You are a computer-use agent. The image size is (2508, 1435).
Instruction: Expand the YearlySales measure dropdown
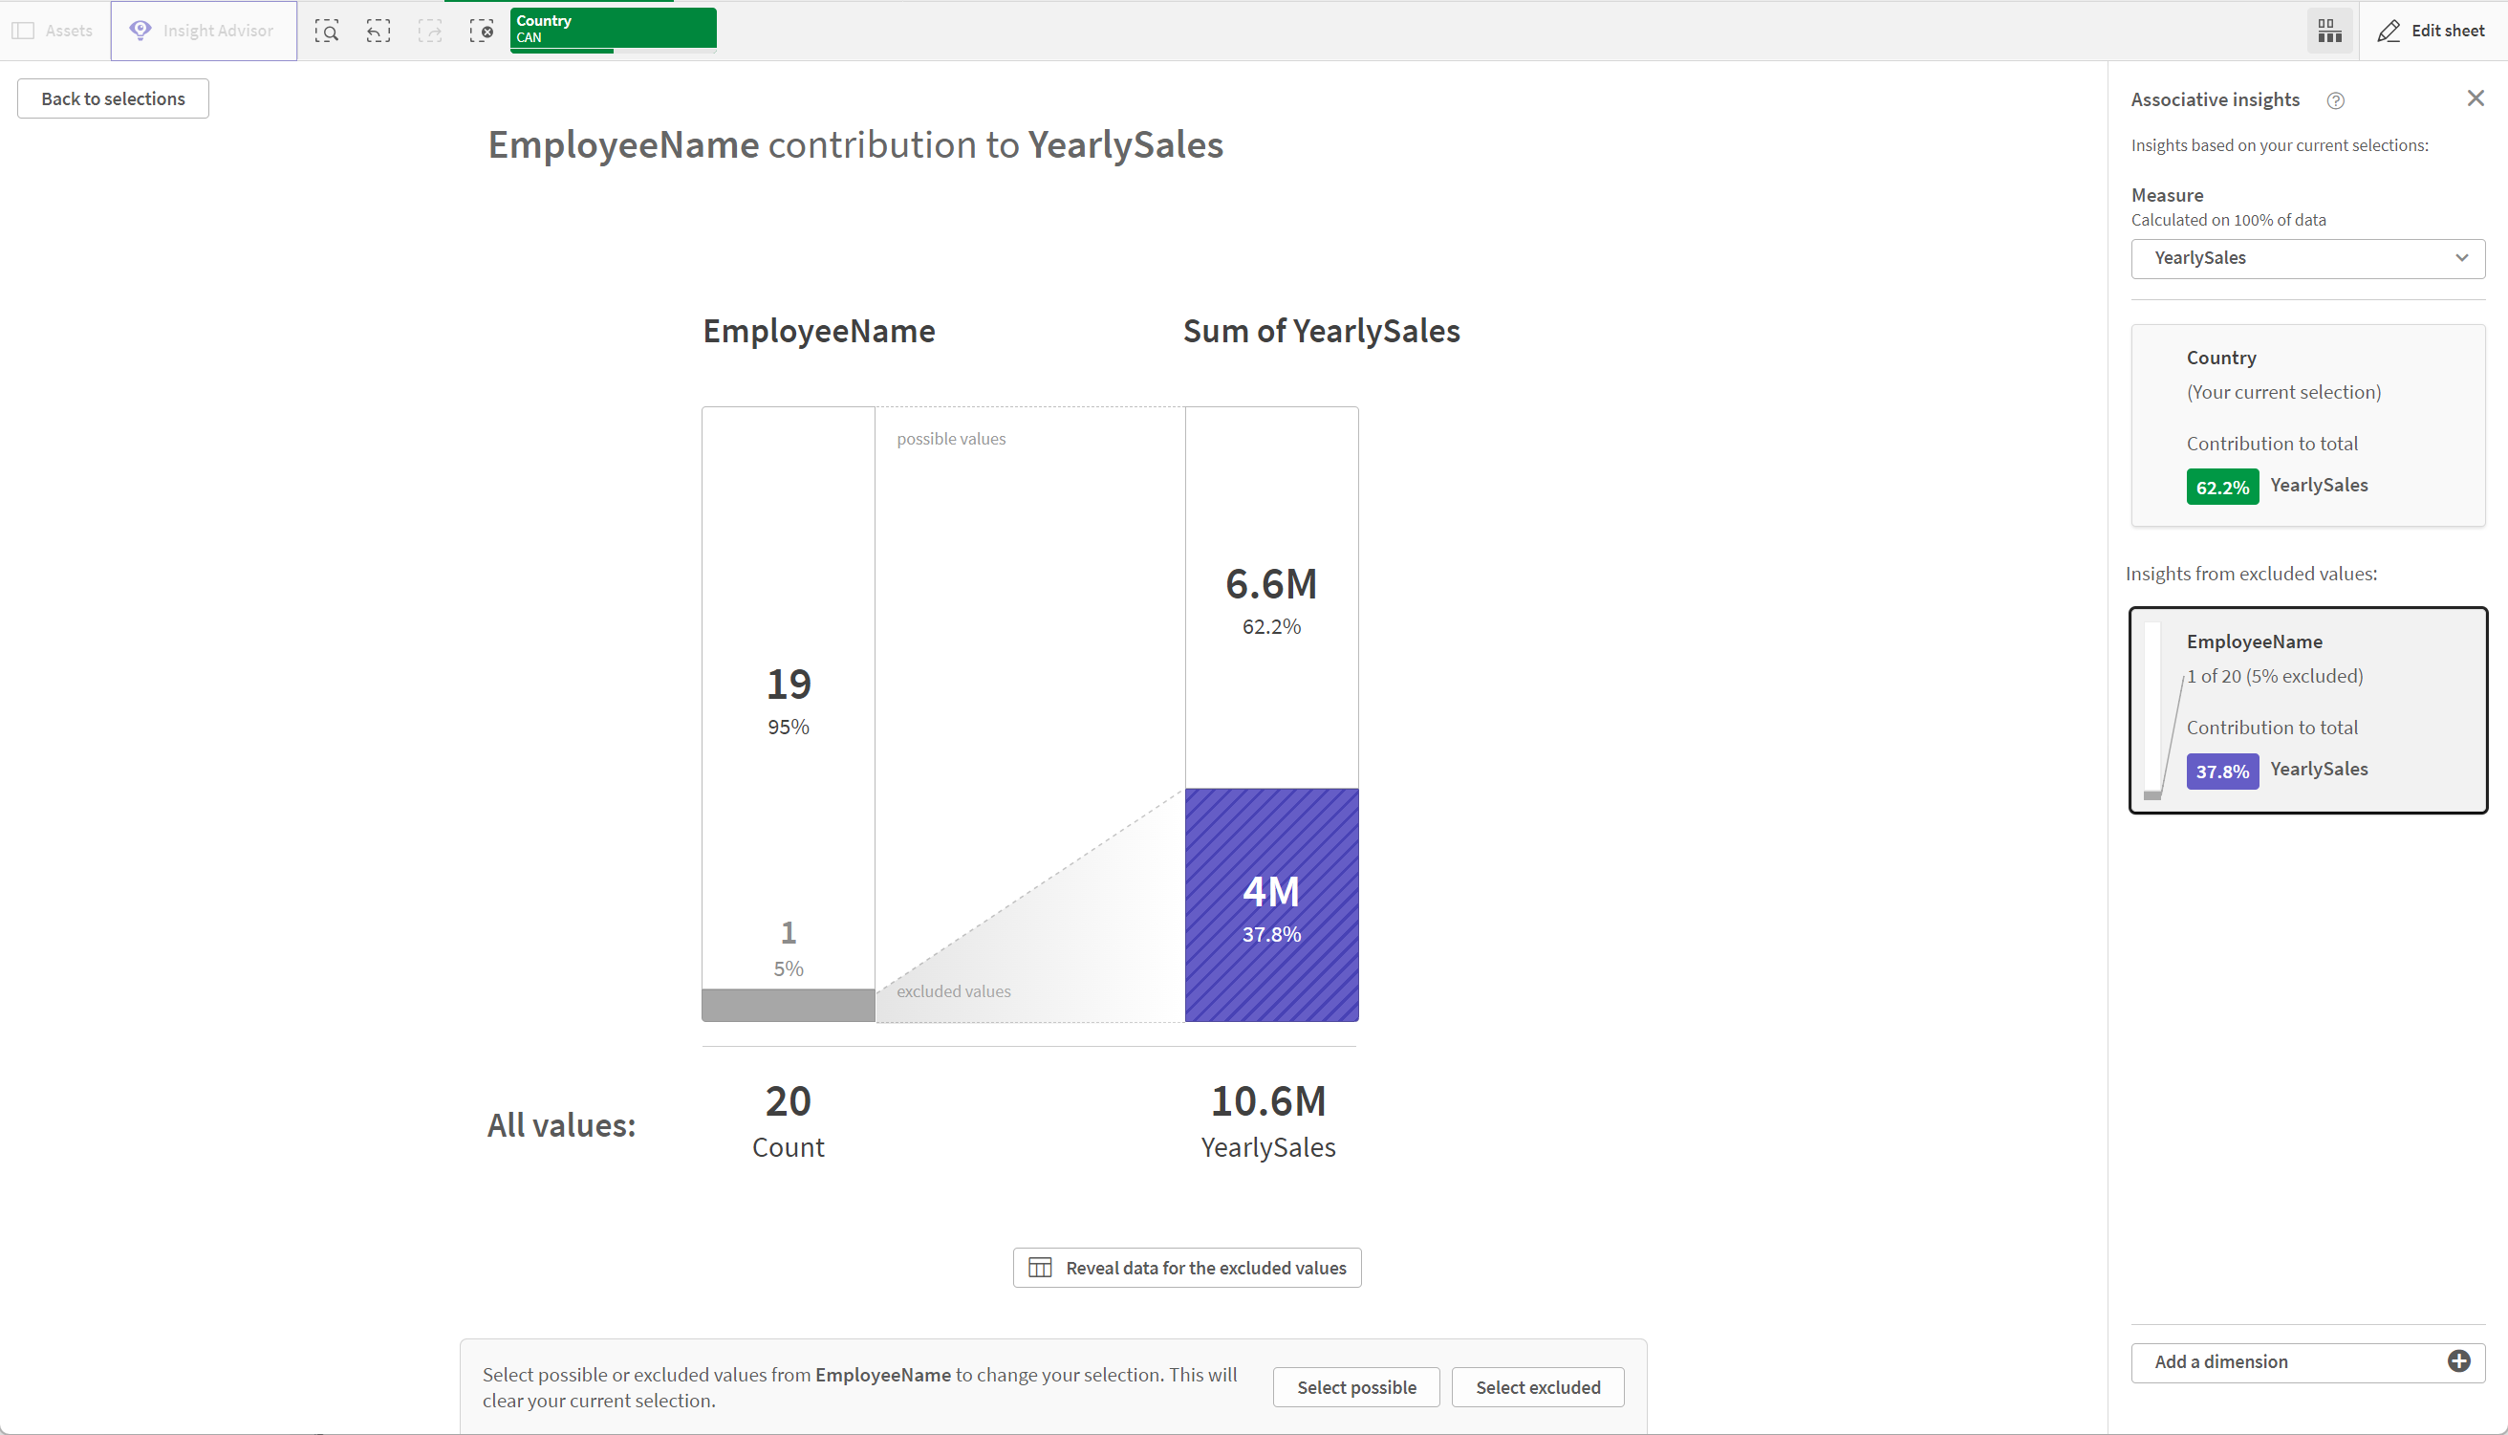coord(2463,256)
